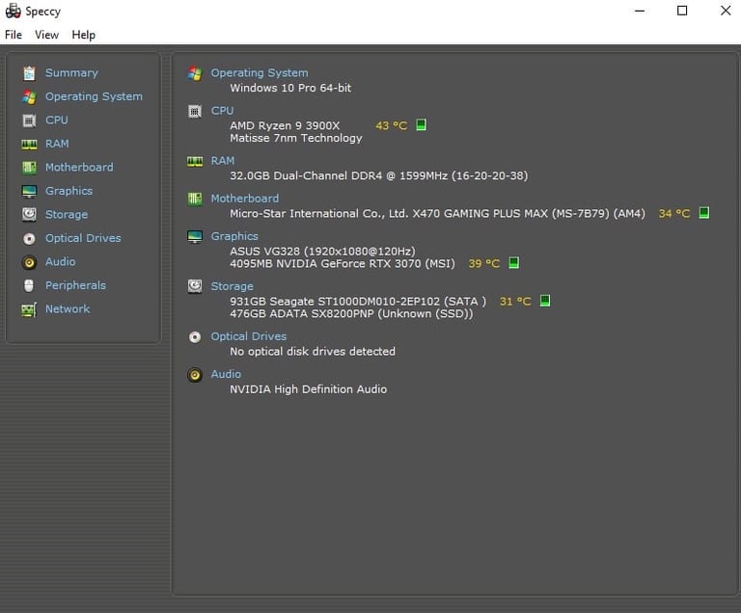Viewport: 741px width, 613px height.
Task: Click the Network card icon in sidebar
Action: click(x=29, y=309)
